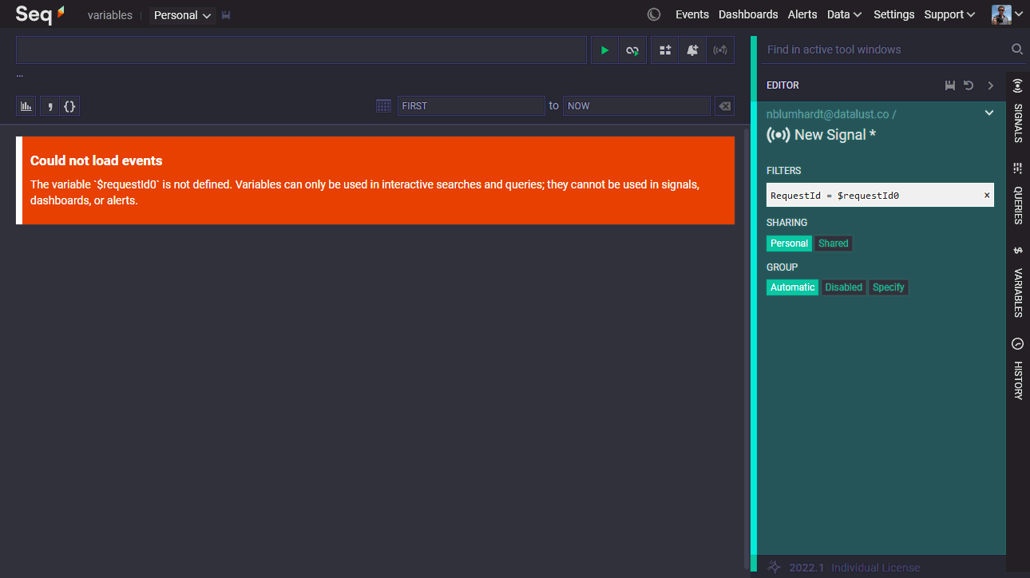Select Disabled group option

click(844, 287)
